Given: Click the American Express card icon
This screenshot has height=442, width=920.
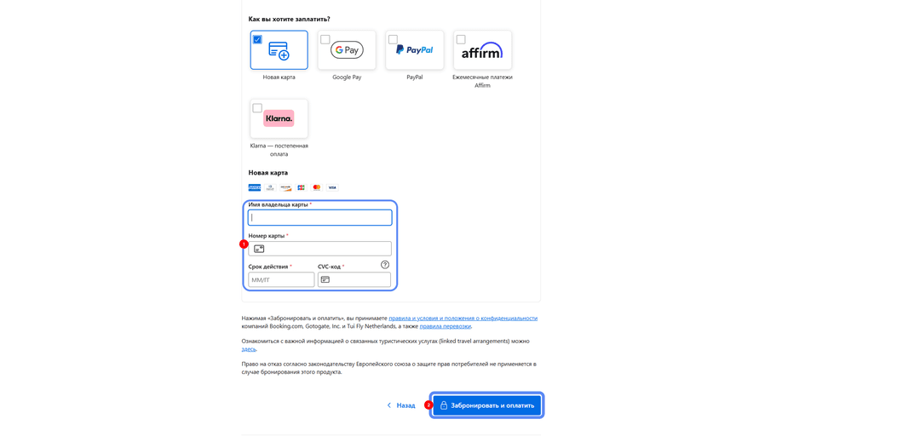Looking at the screenshot, I should pos(254,187).
